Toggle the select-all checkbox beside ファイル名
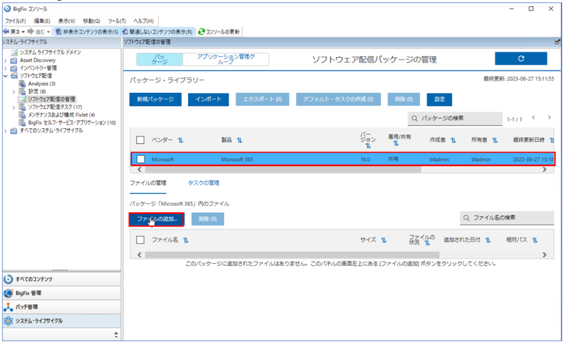This screenshot has height=343, width=564. pos(141,240)
